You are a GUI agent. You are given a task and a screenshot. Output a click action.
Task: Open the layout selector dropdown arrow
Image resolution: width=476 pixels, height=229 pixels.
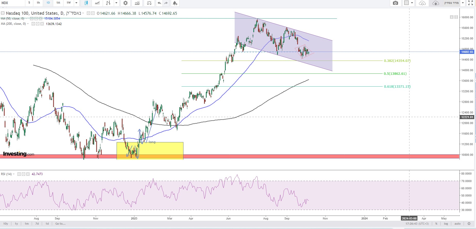pyautogui.click(x=412, y=3)
